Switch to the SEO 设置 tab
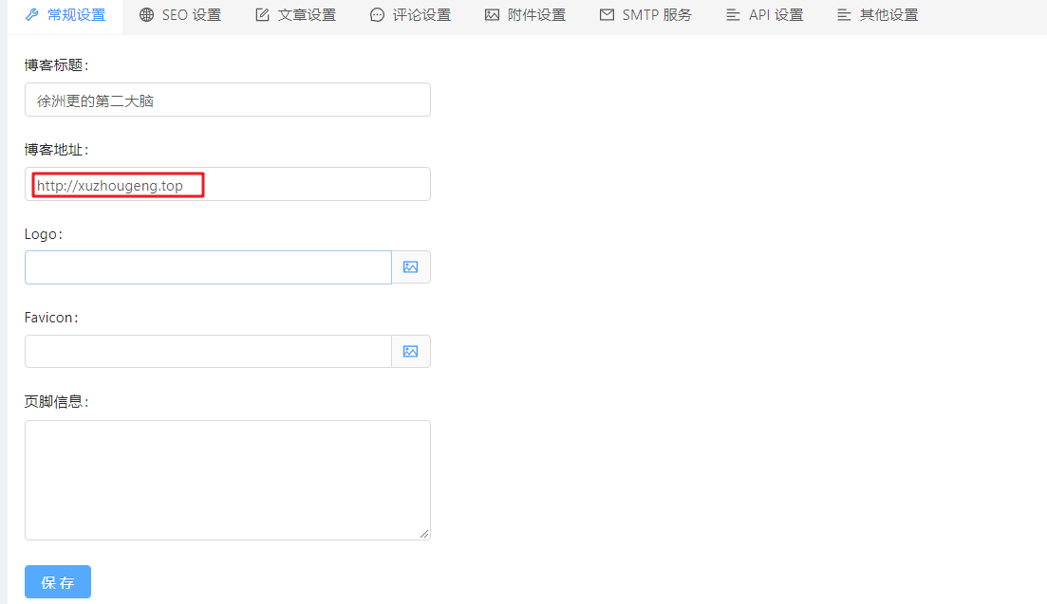Image resolution: width=1047 pixels, height=604 pixels. pos(180,14)
